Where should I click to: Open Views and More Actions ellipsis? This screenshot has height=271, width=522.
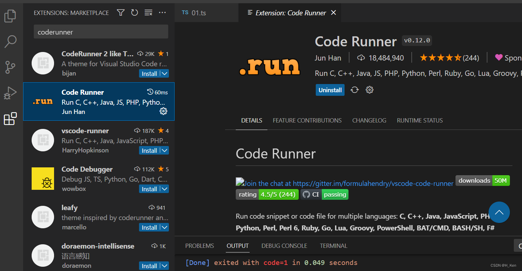[x=163, y=13]
